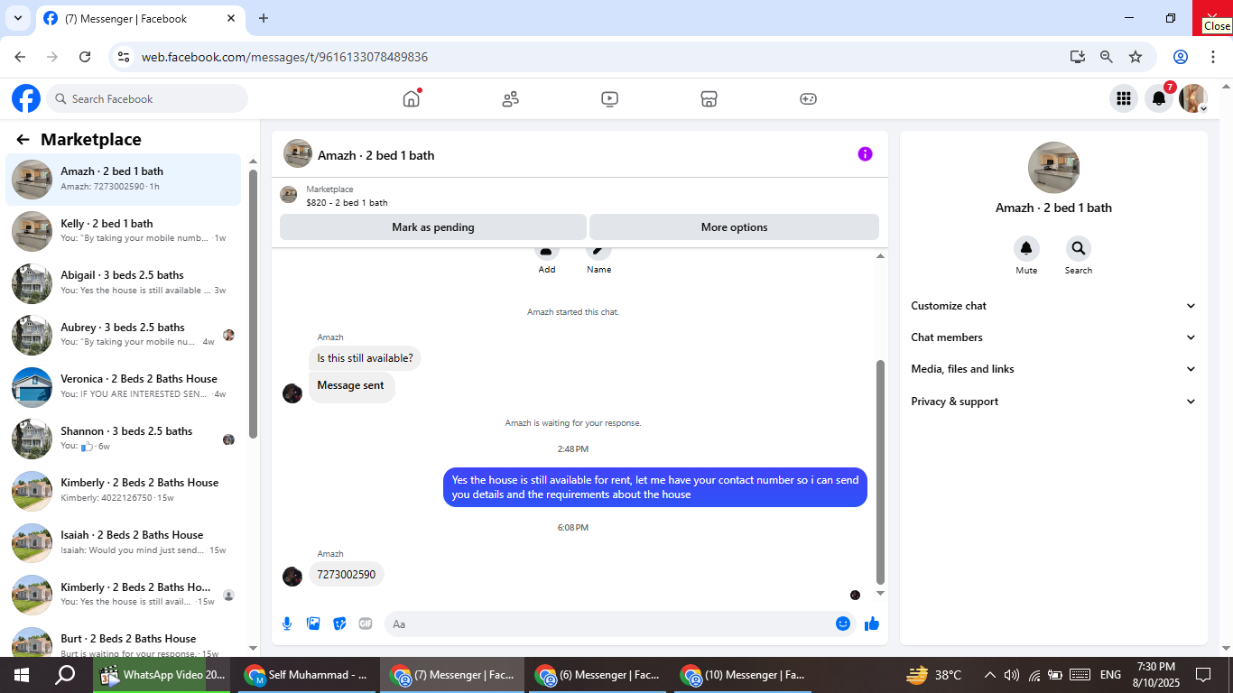The width and height of the screenshot is (1233, 693).
Task: Bookmark this tab with the star
Action: coord(1136,57)
